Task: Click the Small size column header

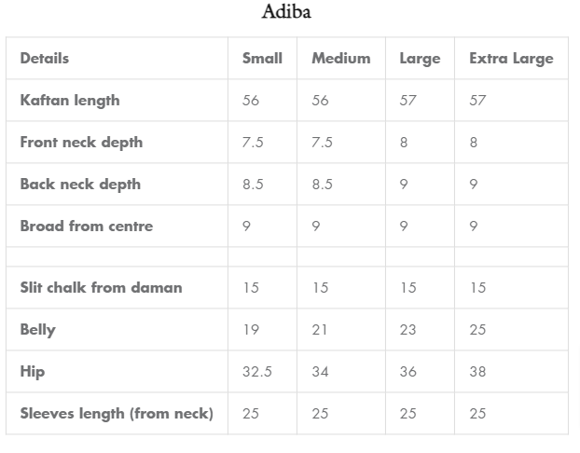Action: (262, 58)
